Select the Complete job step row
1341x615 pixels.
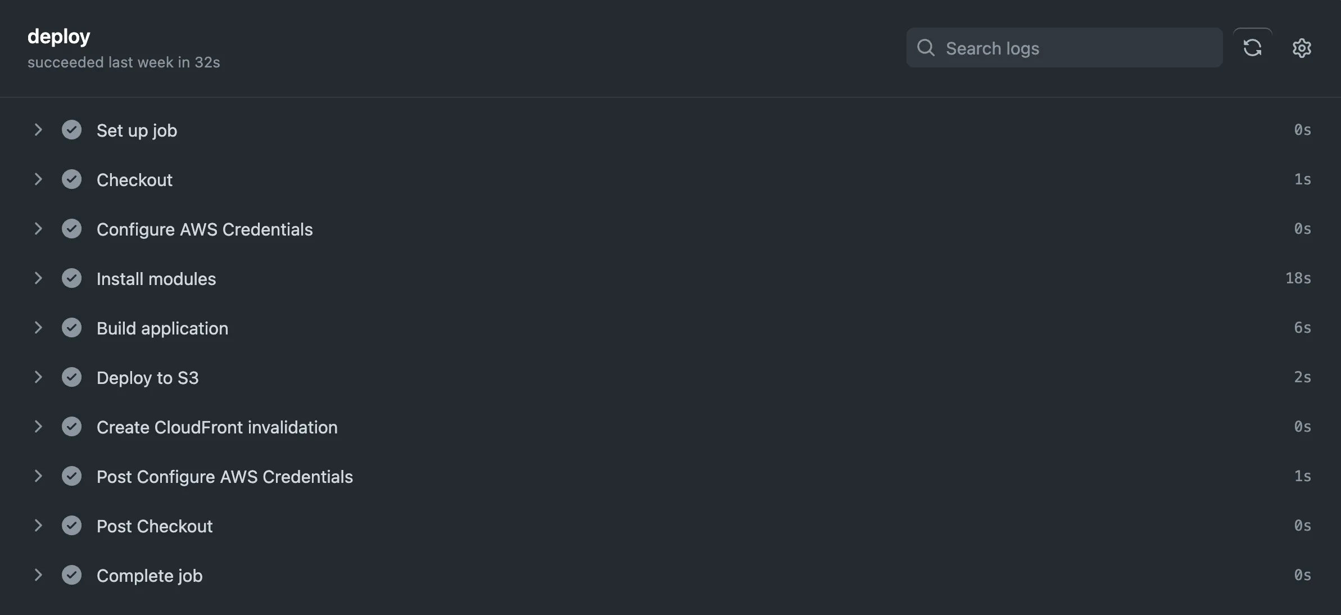click(x=670, y=575)
